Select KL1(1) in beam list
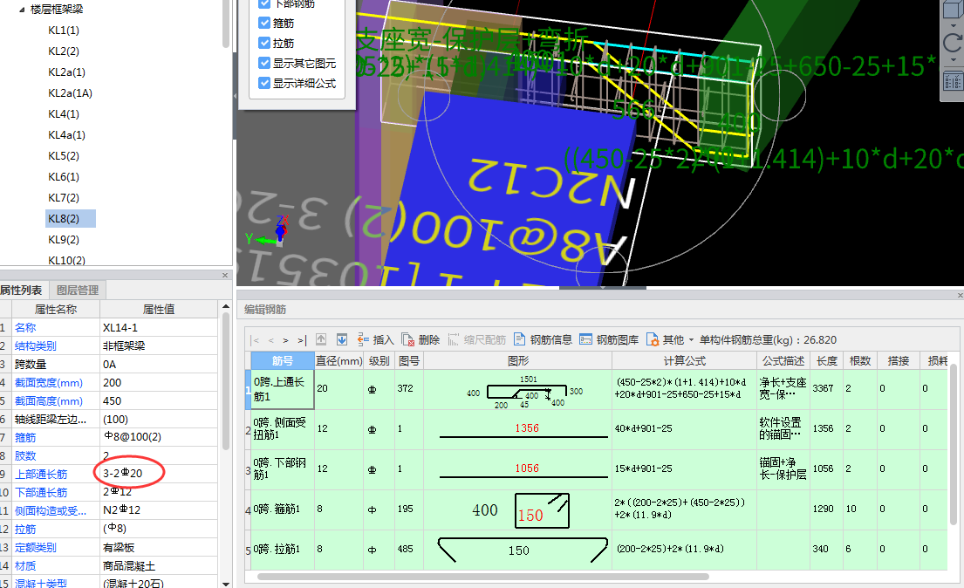 tap(64, 31)
